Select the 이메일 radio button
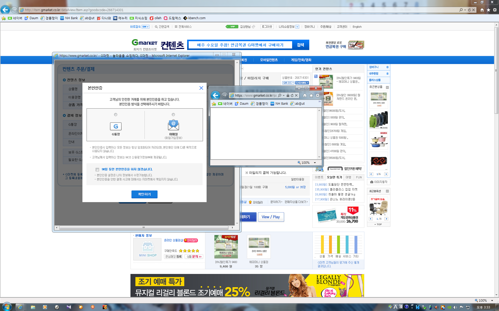The image size is (499, 311). point(173,115)
